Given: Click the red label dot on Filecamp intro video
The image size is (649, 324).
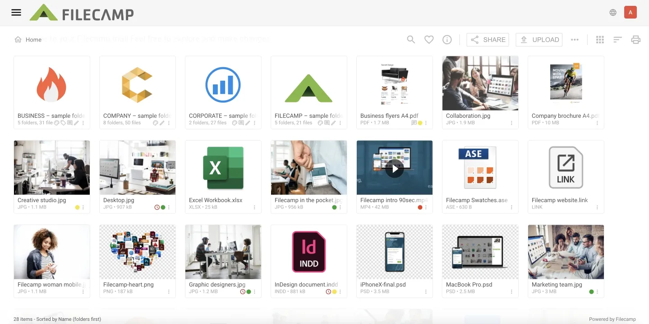Looking at the screenshot, I should [420, 208].
